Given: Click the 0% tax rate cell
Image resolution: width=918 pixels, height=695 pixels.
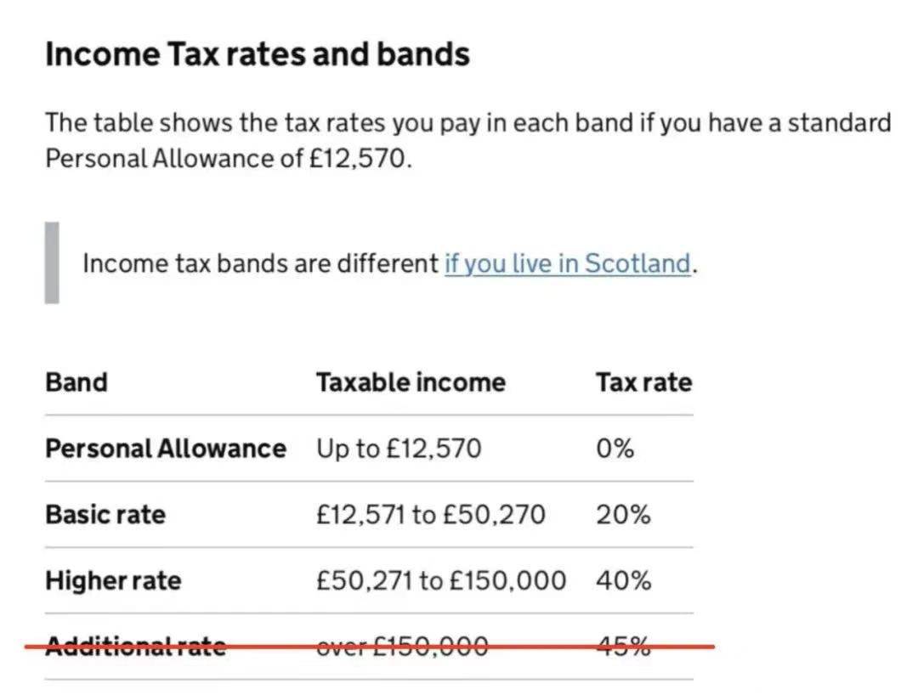Looking at the screenshot, I should [x=615, y=448].
